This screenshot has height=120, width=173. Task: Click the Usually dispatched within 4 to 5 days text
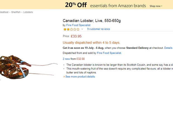click(92, 43)
